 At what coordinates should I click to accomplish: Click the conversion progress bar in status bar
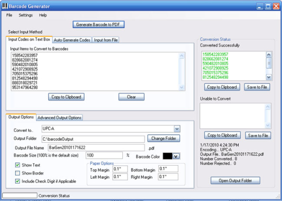20,195
